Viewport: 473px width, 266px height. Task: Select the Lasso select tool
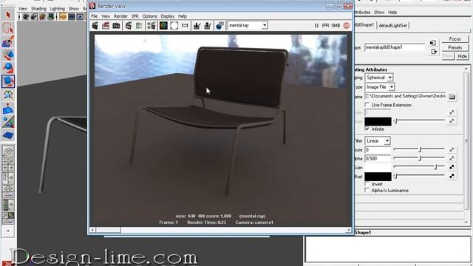(8, 28)
